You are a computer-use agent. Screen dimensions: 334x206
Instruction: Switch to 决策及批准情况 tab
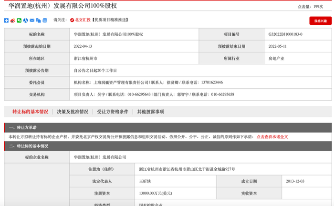coord(73,112)
